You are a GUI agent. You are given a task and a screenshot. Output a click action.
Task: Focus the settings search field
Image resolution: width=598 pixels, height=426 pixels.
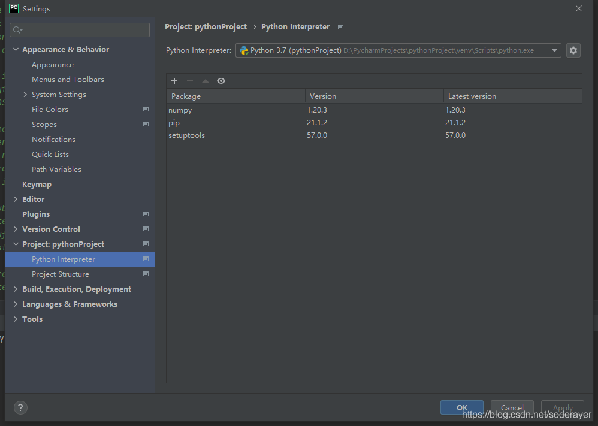[80, 30]
